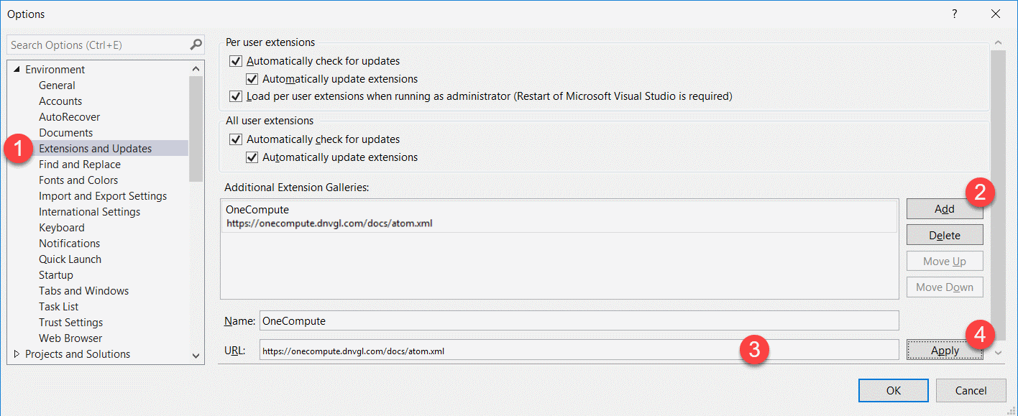Toggle all user 'Automatically check for updates'
The width and height of the screenshot is (1018, 416).
(235, 139)
